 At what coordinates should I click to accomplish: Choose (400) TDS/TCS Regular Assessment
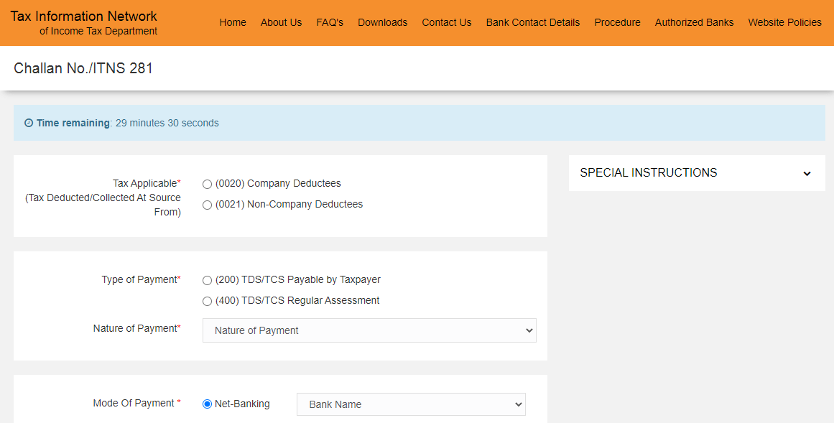point(207,301)
